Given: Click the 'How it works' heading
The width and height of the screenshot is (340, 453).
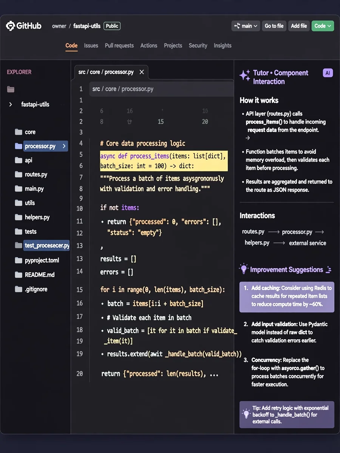Looking at the screenshot, I should [259, 100].
